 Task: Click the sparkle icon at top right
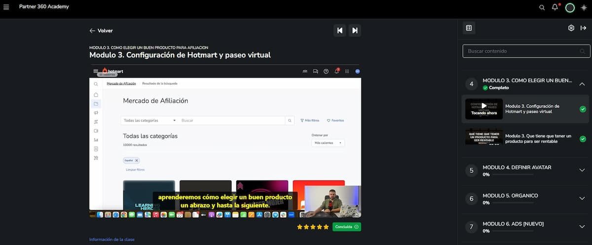tap(585, 7)
